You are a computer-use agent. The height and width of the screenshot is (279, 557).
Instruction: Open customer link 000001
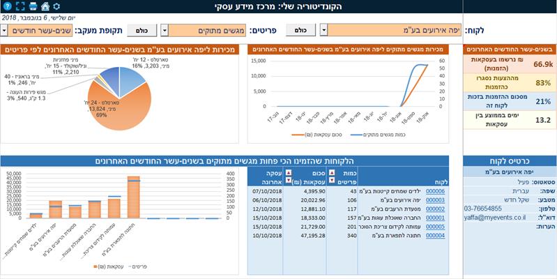(x=435, y=218)
